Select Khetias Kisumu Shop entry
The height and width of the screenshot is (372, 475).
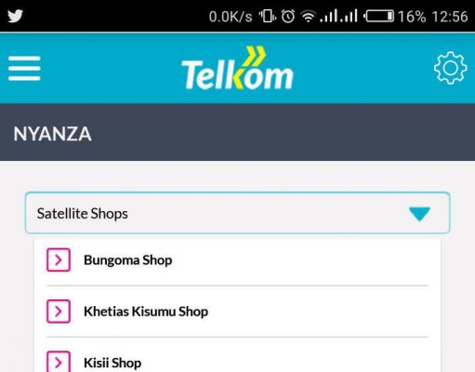click(x=237, y=312)
